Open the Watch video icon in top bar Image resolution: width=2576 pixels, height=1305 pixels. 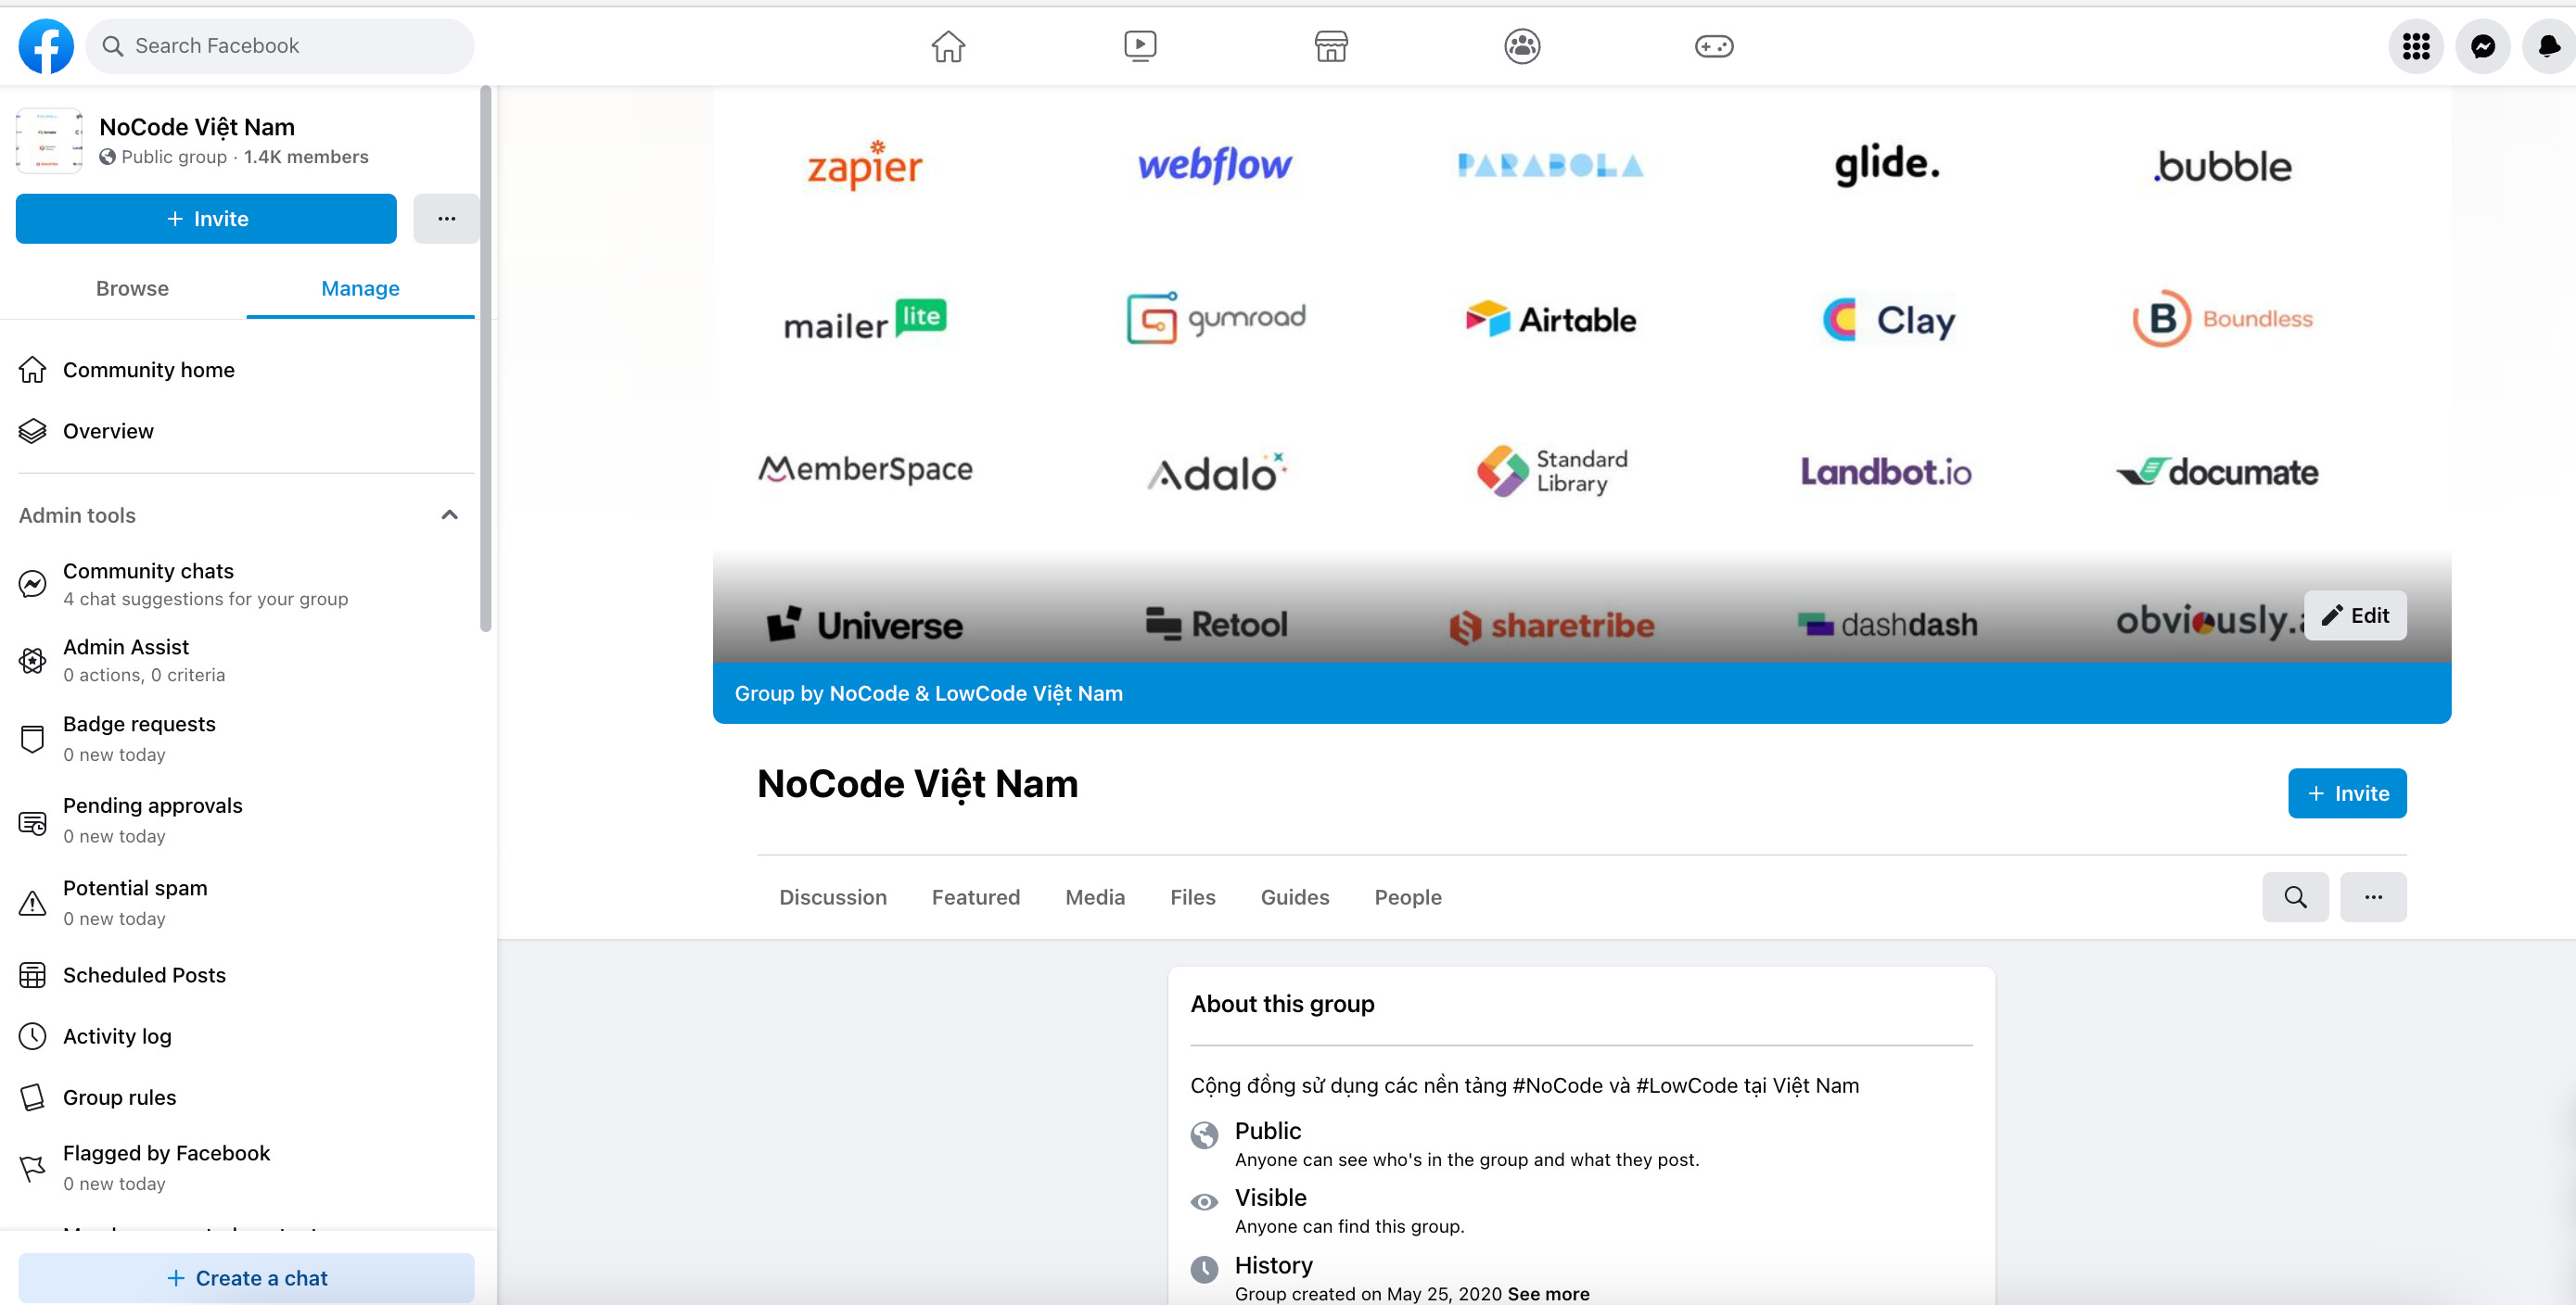click(x=1139, y=46)
